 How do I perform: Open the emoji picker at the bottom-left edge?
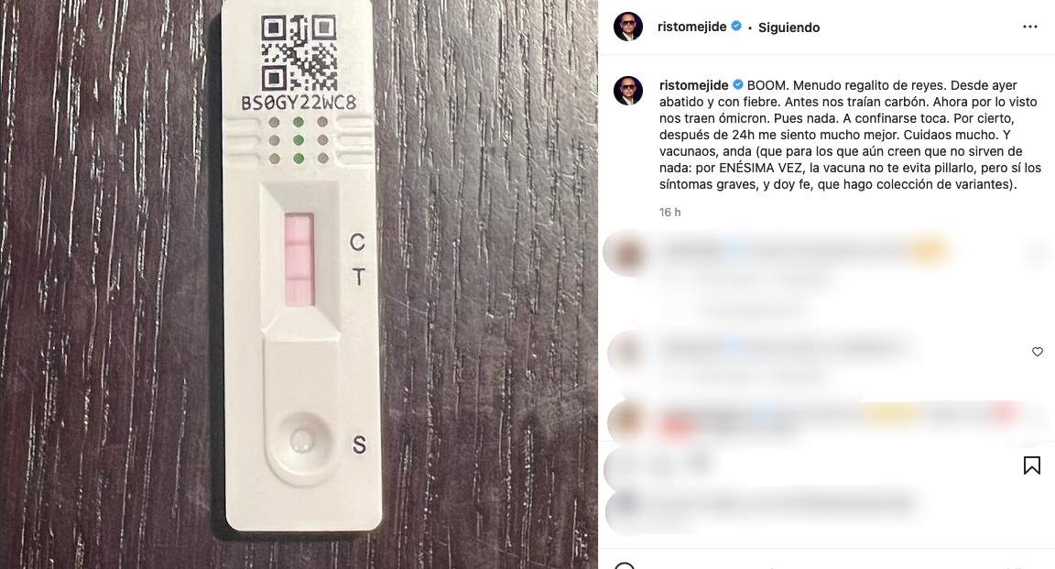pos(625,564)
